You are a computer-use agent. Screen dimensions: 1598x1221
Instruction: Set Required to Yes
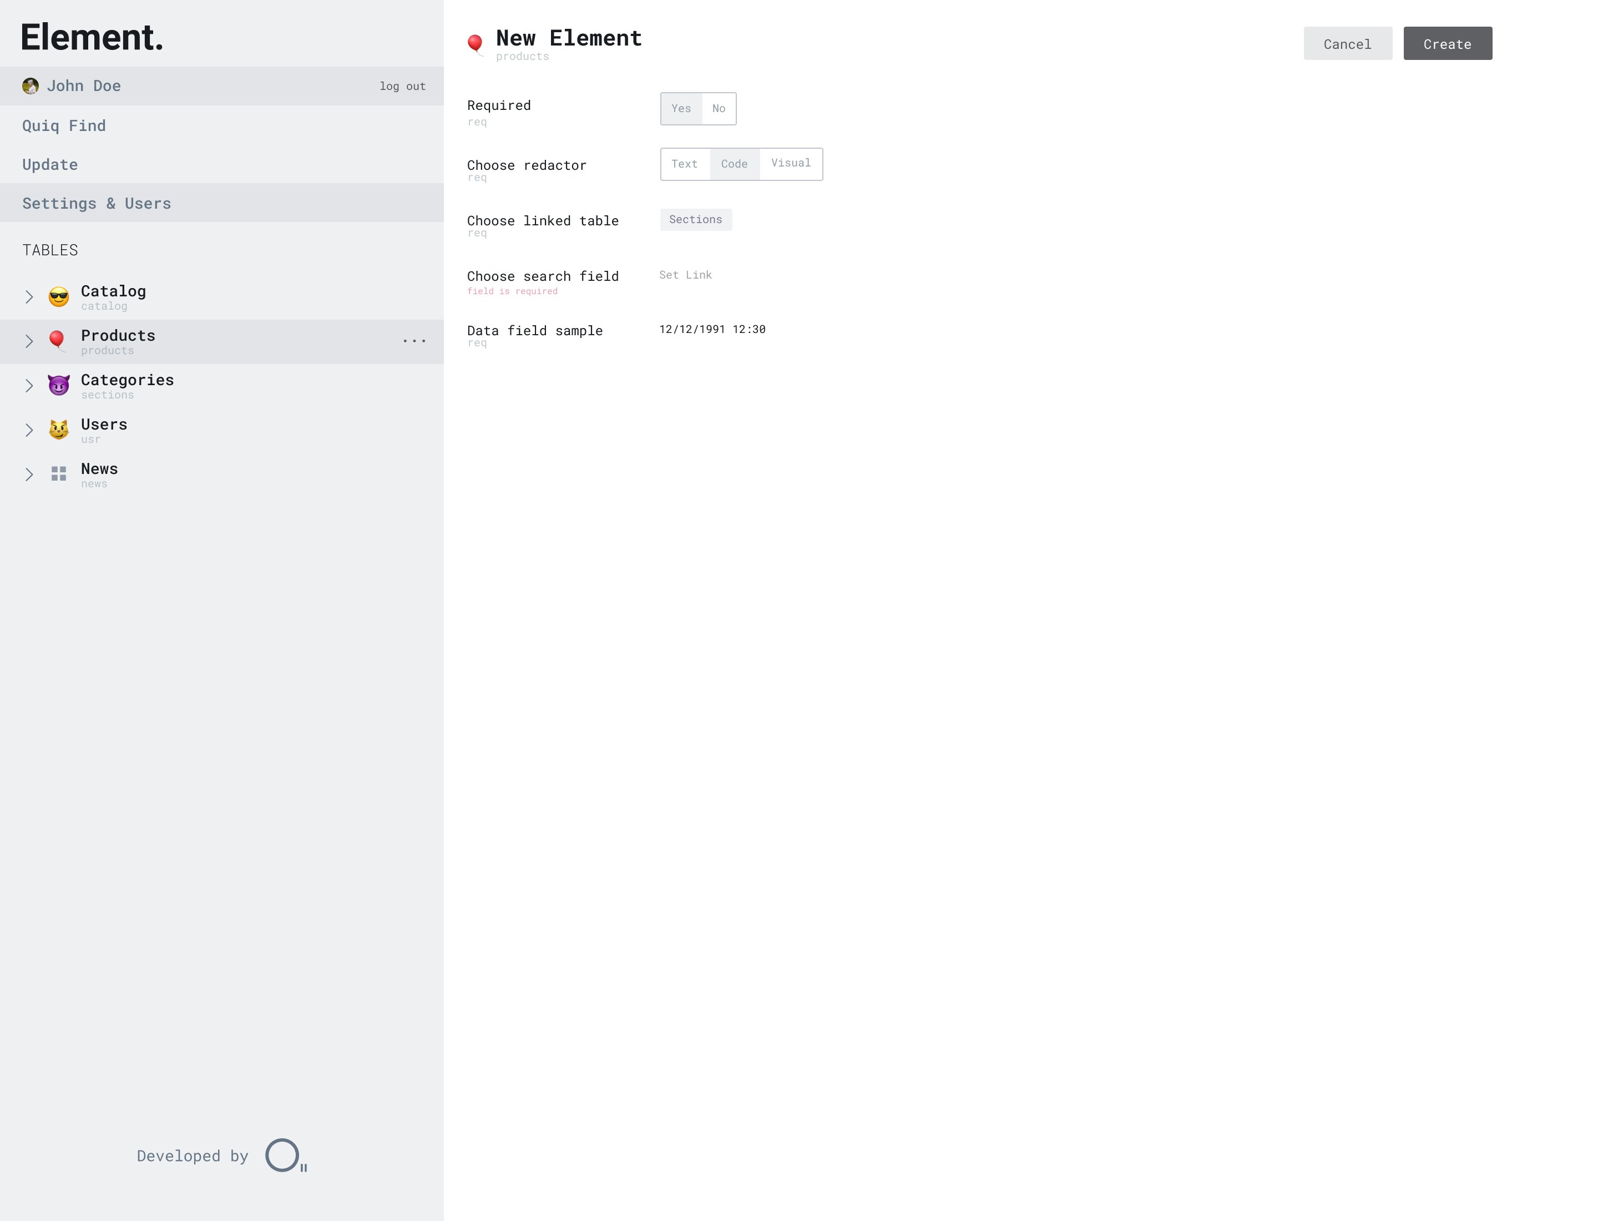(x=681, y=108)
